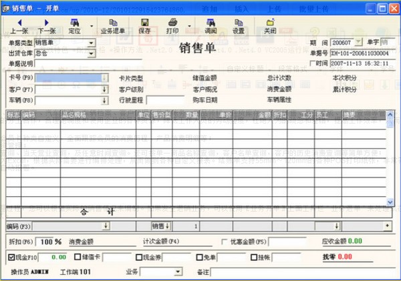
Task: Click the 车辆 (F8) lookup arrow
Action: coord(104,100)
